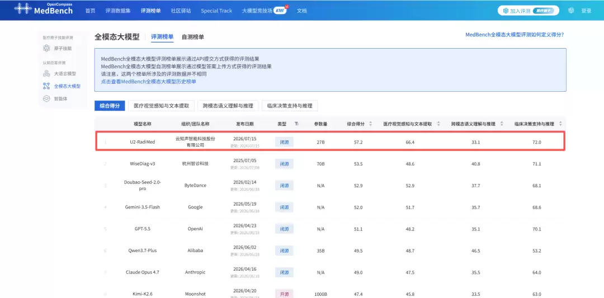Go to 首页 in navigation
The image size is (604, 298).
tap(90, 11)
